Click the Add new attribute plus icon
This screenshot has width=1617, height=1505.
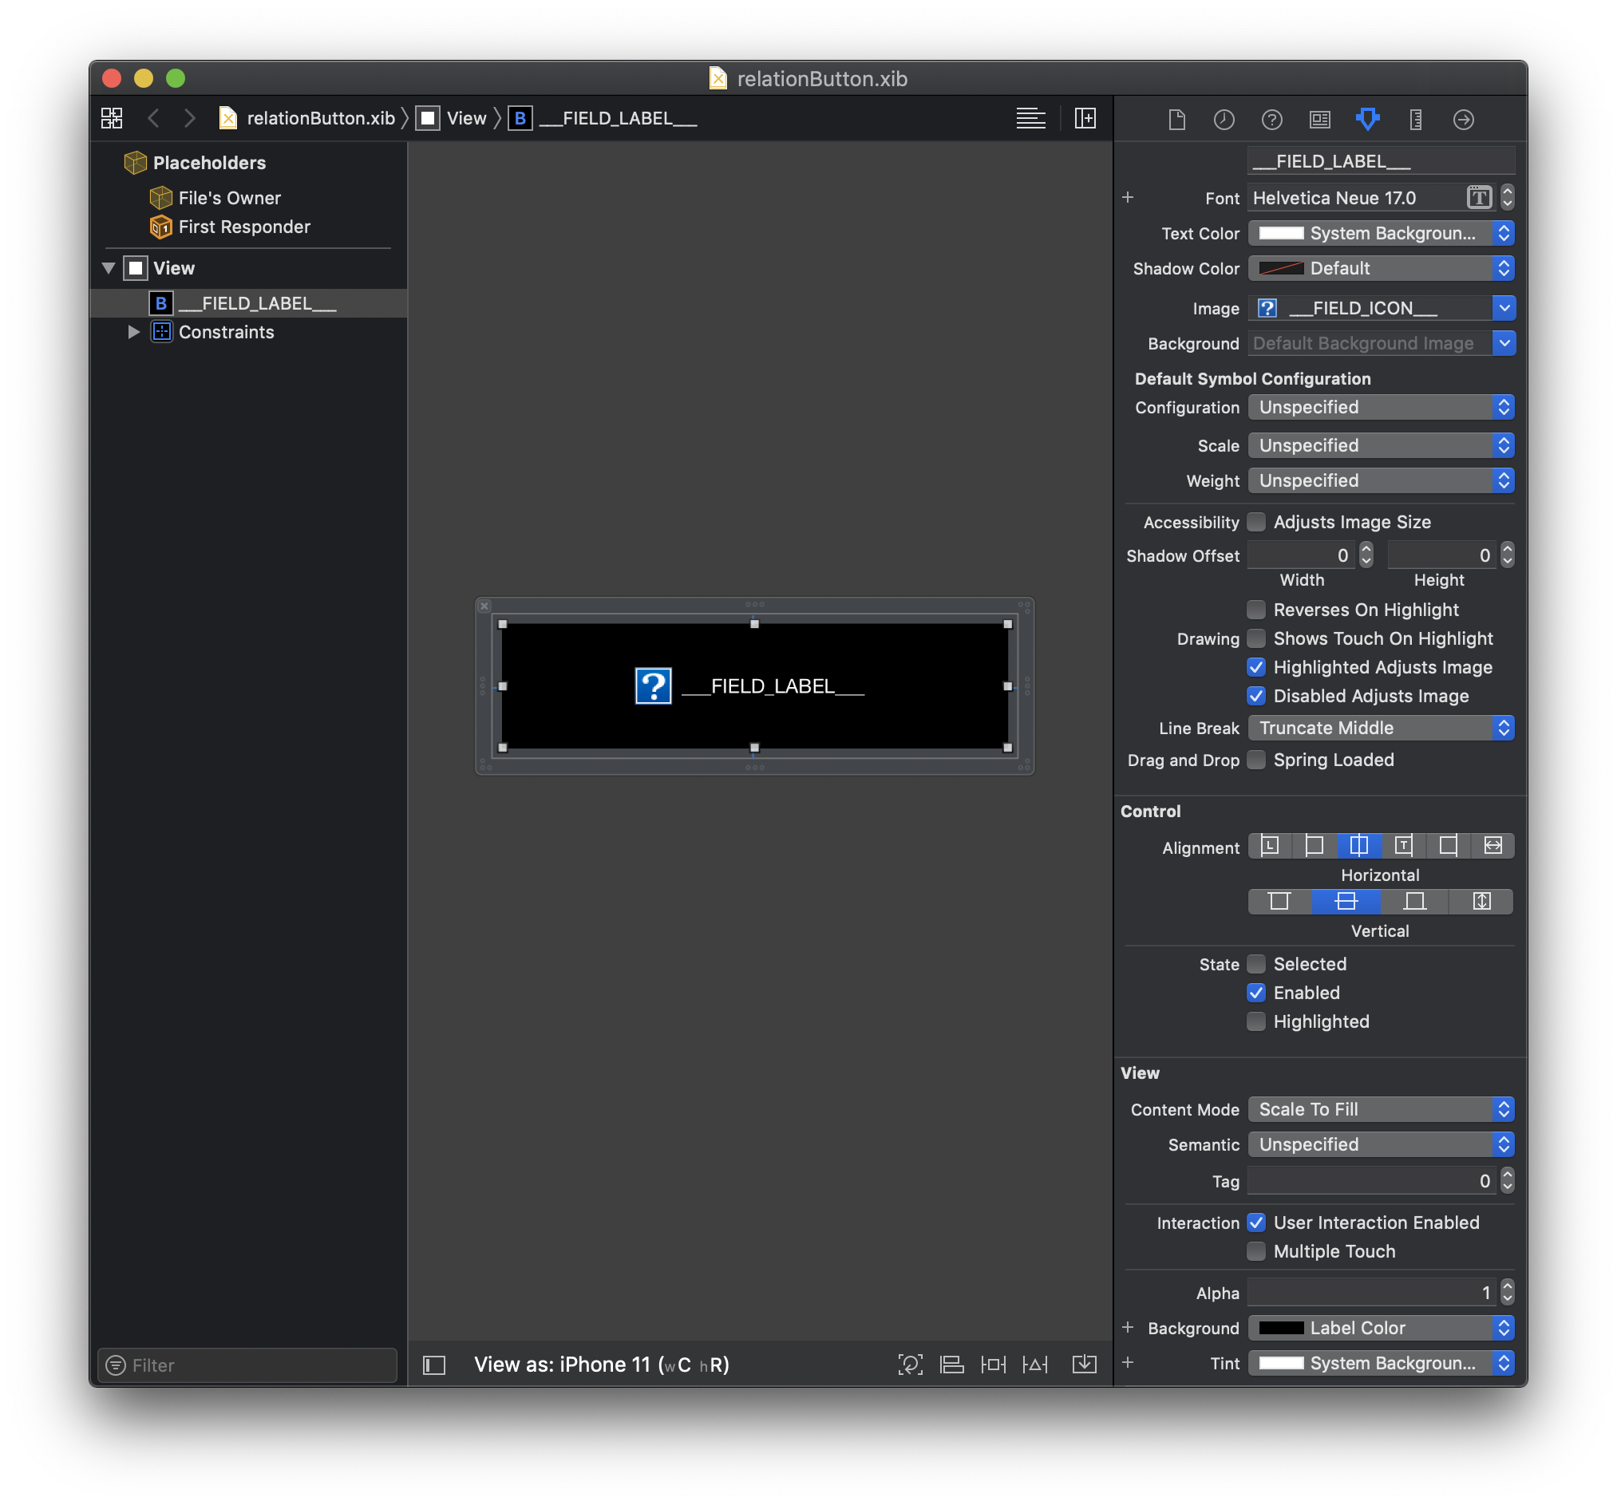(x=1128, y=198)
